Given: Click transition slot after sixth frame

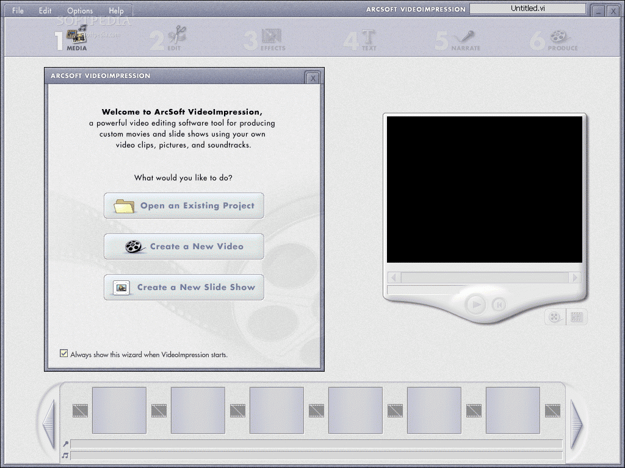Looking at the screenshot, I should [552, 411].
